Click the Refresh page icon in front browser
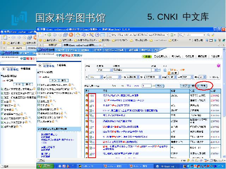Viewport: 226px width, 169px height. pyautogui.click(x=65, y=35)
